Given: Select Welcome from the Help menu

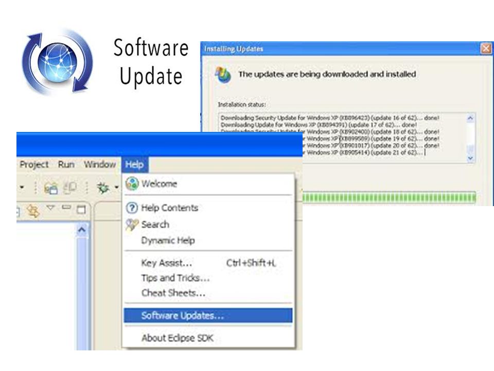Looking at the screenshot, I should 208,183.
